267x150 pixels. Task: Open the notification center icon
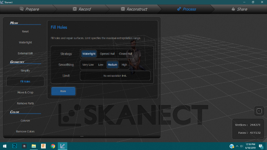(x=261, y=146)
